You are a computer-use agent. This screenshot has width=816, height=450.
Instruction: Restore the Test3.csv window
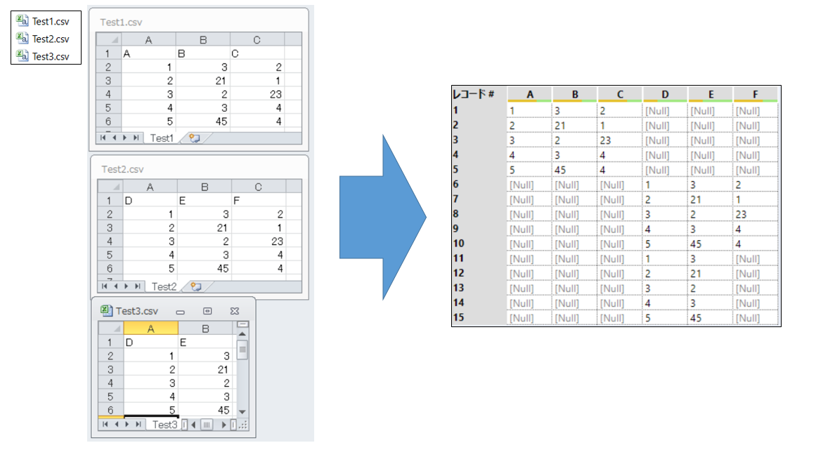tap(207, 311)
